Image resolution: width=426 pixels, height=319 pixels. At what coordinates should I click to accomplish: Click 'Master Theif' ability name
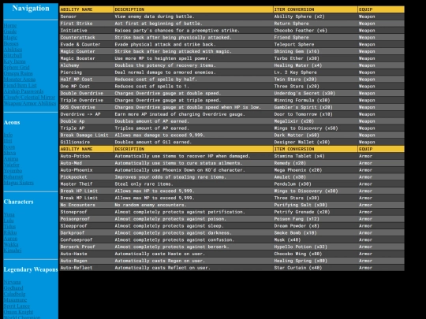point(77,184)
